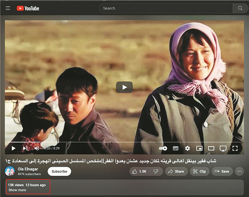
Task: Create a Clip of the video
Action: pos(200,171)
